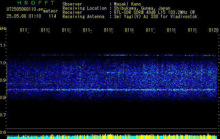
Task: Click the 0.9 frequency axis label
Action: (x=3, y=80)
